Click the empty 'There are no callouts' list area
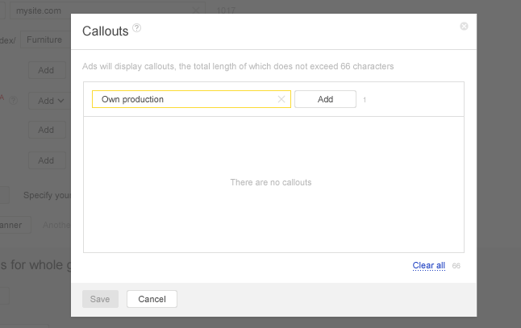521x328 pixels. (x=273, y=183)
